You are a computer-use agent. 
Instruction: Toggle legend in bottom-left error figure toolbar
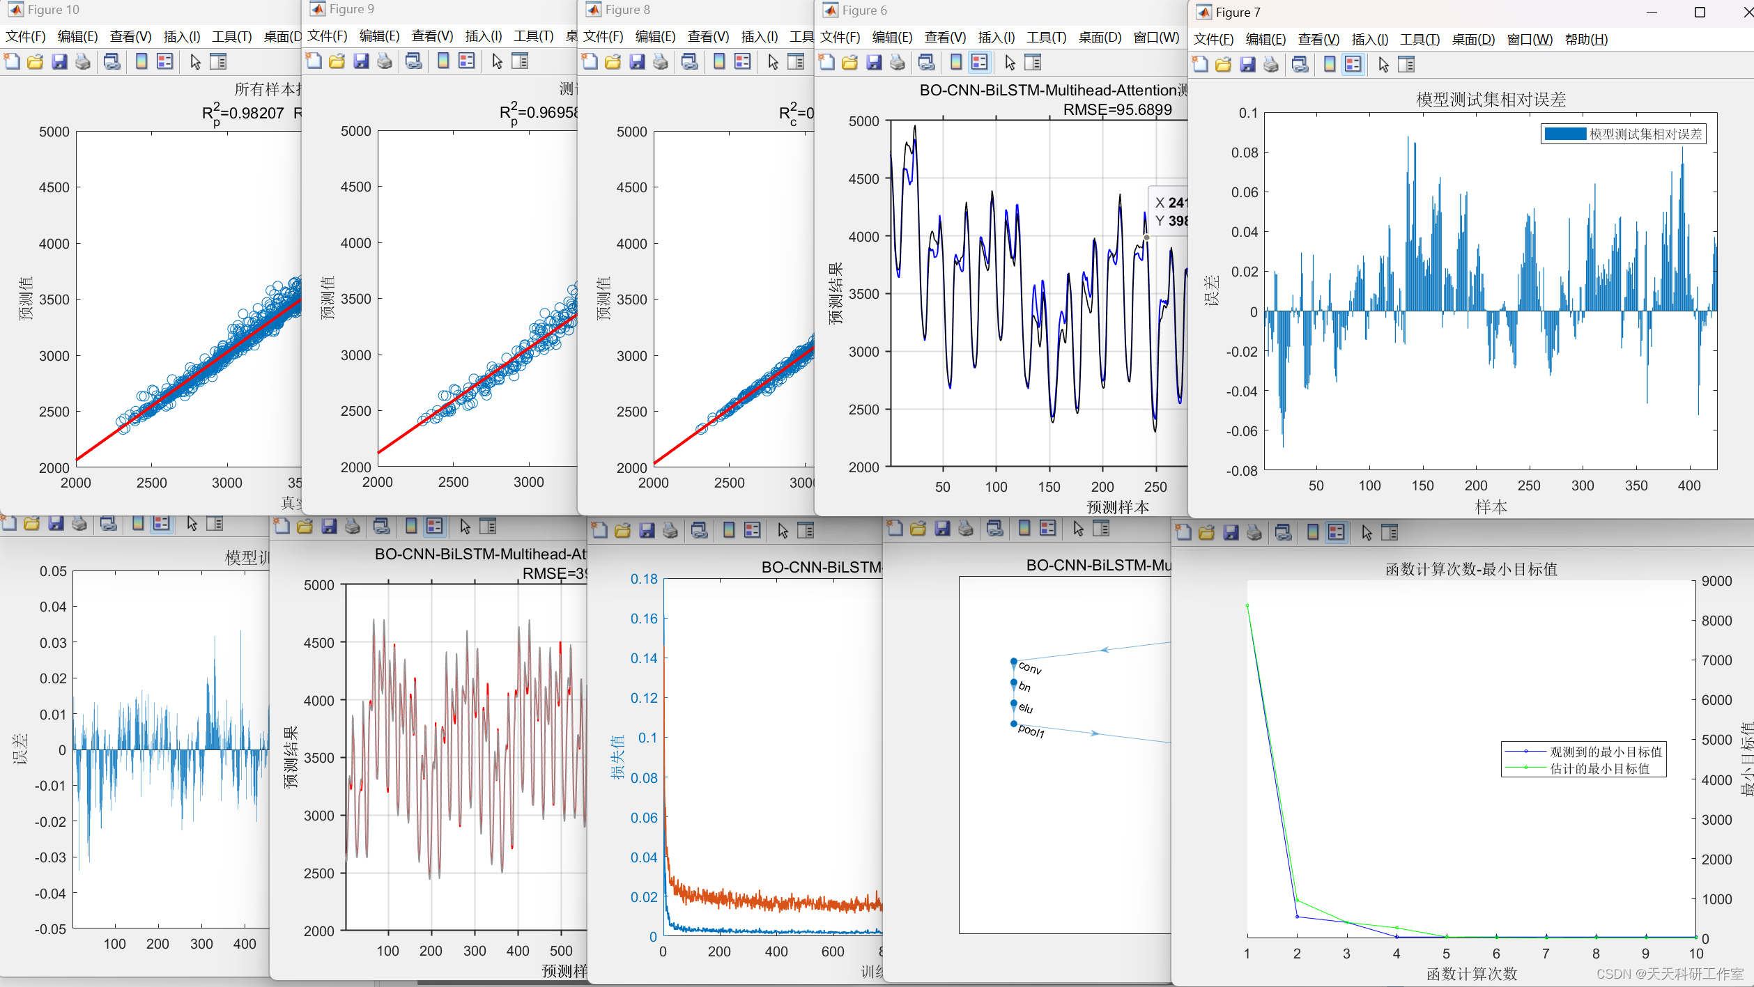(161, 523)
